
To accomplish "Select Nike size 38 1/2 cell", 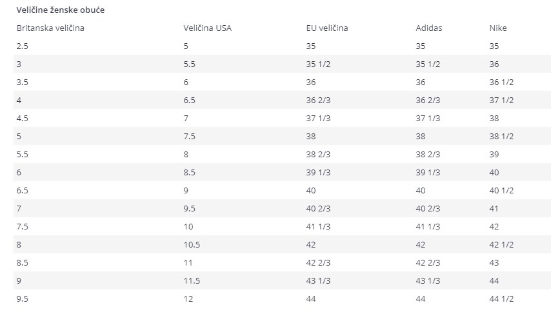I will [x=501, y=137].
